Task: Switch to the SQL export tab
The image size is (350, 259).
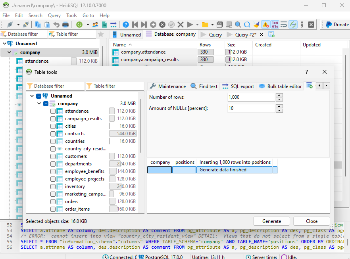Action: [238, 86]
